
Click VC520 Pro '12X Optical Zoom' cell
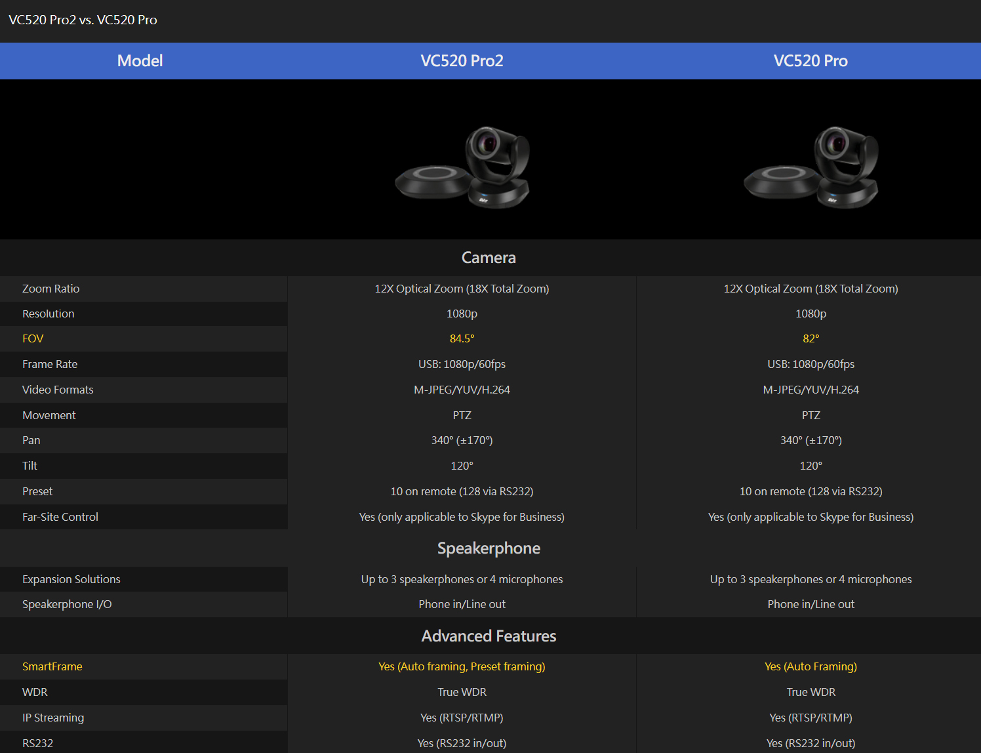coord(811,289)
